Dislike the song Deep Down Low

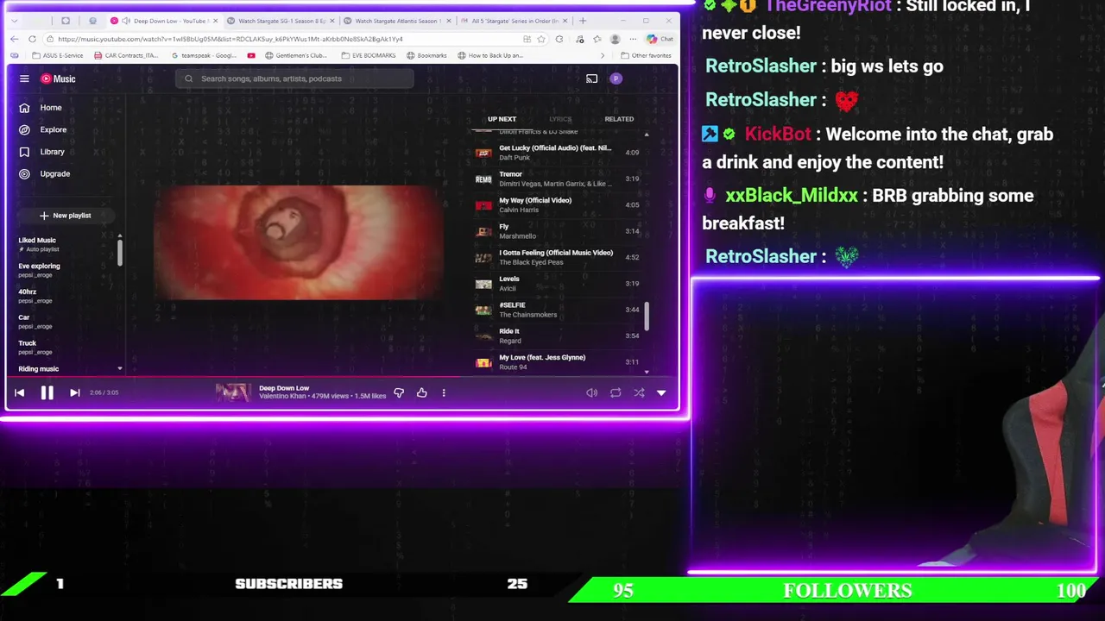click(x=399, y=392)
